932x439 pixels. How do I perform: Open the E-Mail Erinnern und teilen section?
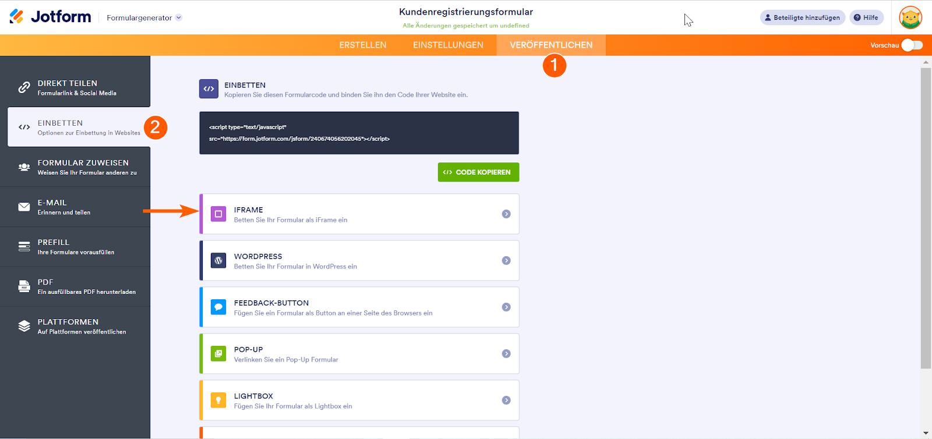[x=75, y=207]
